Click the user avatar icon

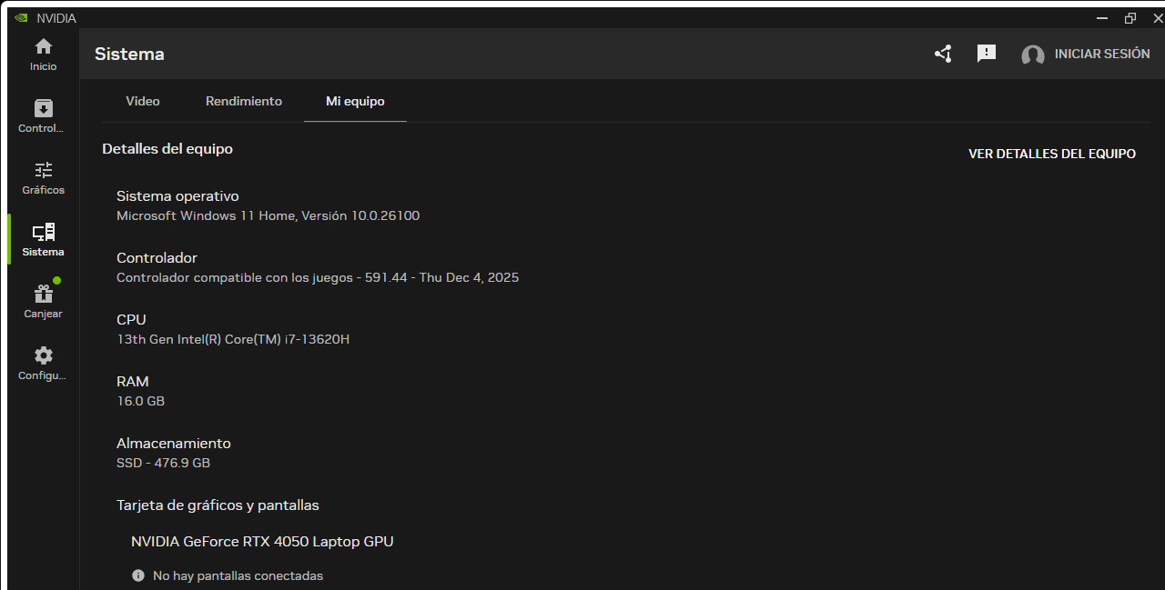click(1032, 55)
